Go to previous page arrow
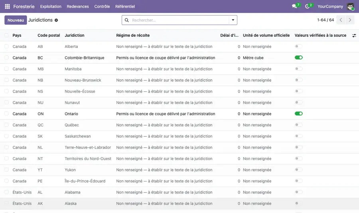The image size is (359, 213). (341, 20)
